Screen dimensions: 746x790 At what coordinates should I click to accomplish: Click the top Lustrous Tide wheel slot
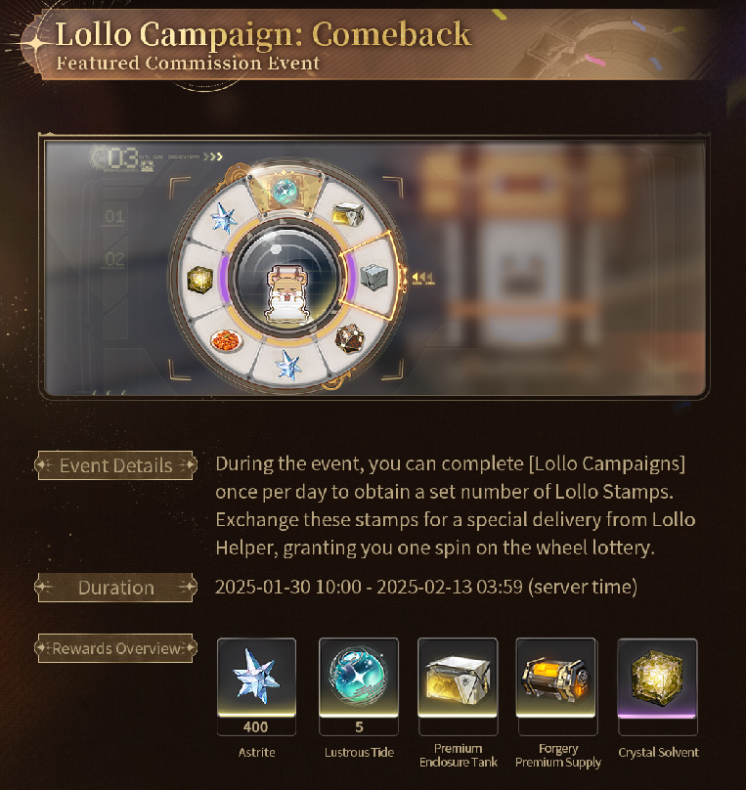point(285,193)
